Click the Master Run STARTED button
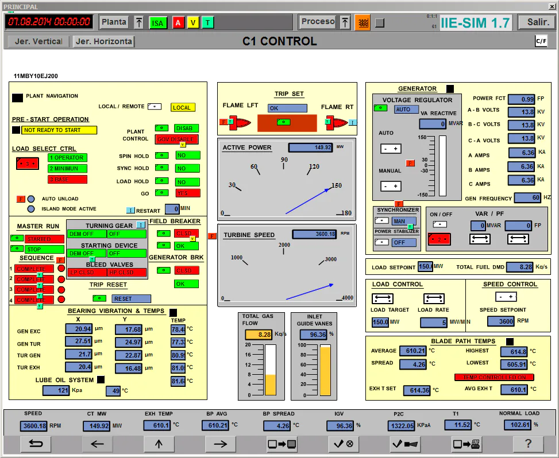The width and height of the screenshot is (559, 458). tap(45, 239)
